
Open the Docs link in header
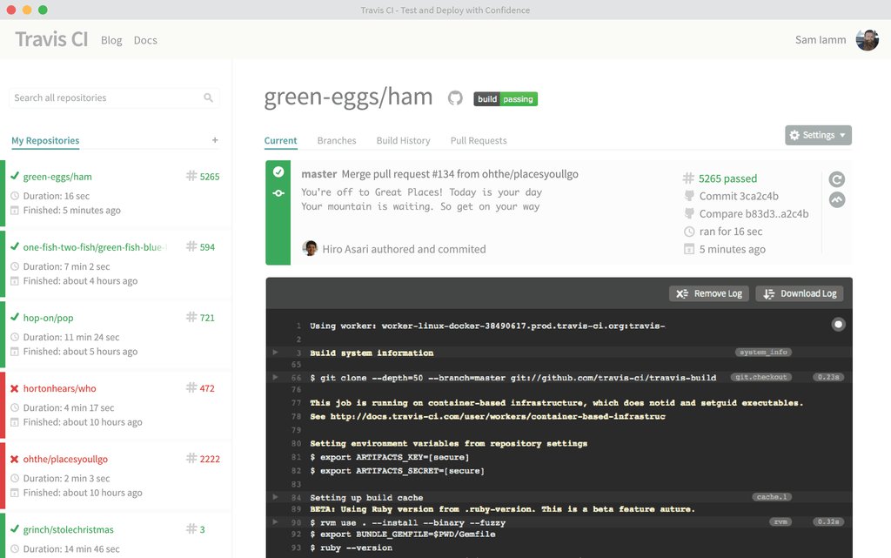[145, 40]
